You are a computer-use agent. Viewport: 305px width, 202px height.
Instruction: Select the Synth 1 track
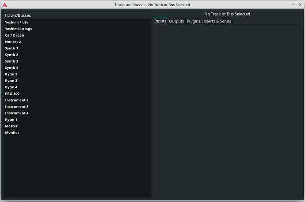[77, 49]
